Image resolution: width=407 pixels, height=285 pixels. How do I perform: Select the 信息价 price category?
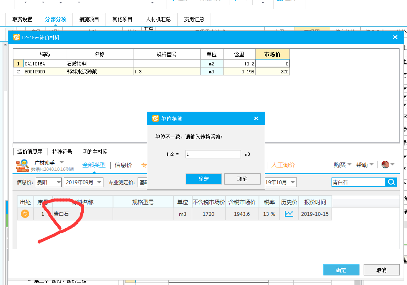pos(123,165)
